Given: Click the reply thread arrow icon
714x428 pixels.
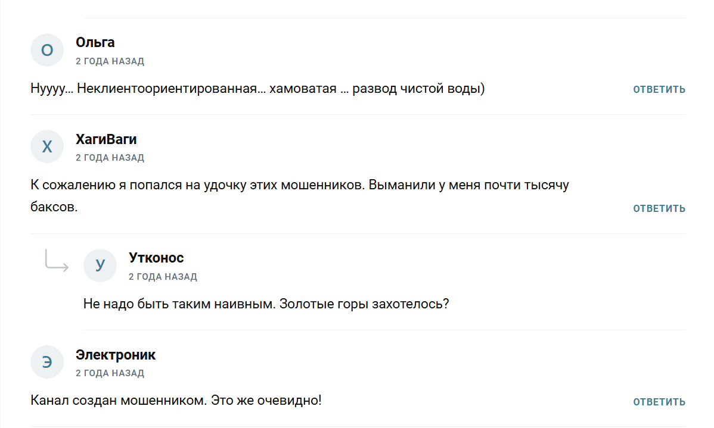Looking at the screenshot, I should tap(57, 261).
